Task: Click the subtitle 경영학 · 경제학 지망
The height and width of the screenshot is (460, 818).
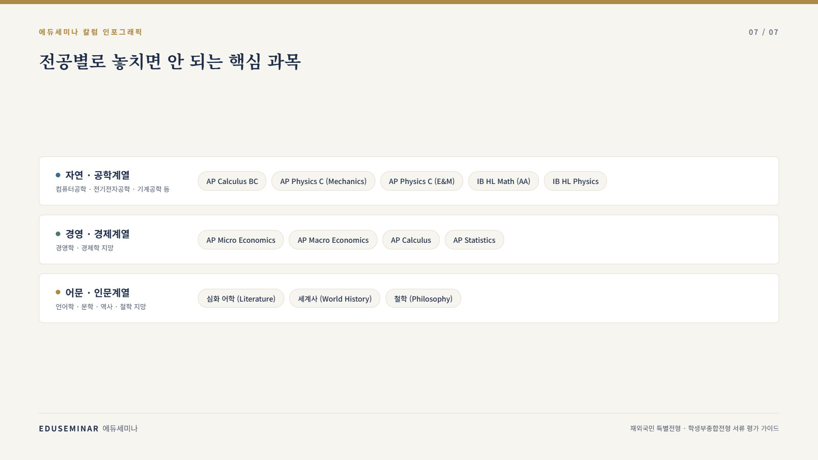Action: pos(84,248)
